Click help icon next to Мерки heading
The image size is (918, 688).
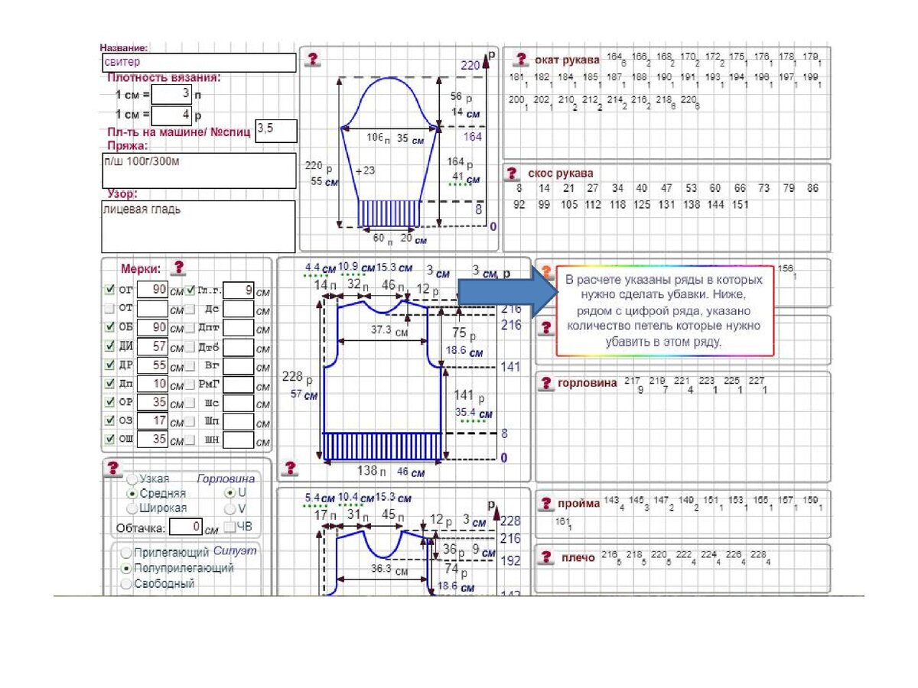click(x=178, y=268)
